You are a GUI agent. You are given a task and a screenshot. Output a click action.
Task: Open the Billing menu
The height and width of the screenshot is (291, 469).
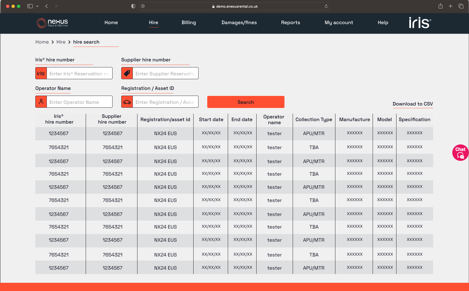tap(189, 22)
